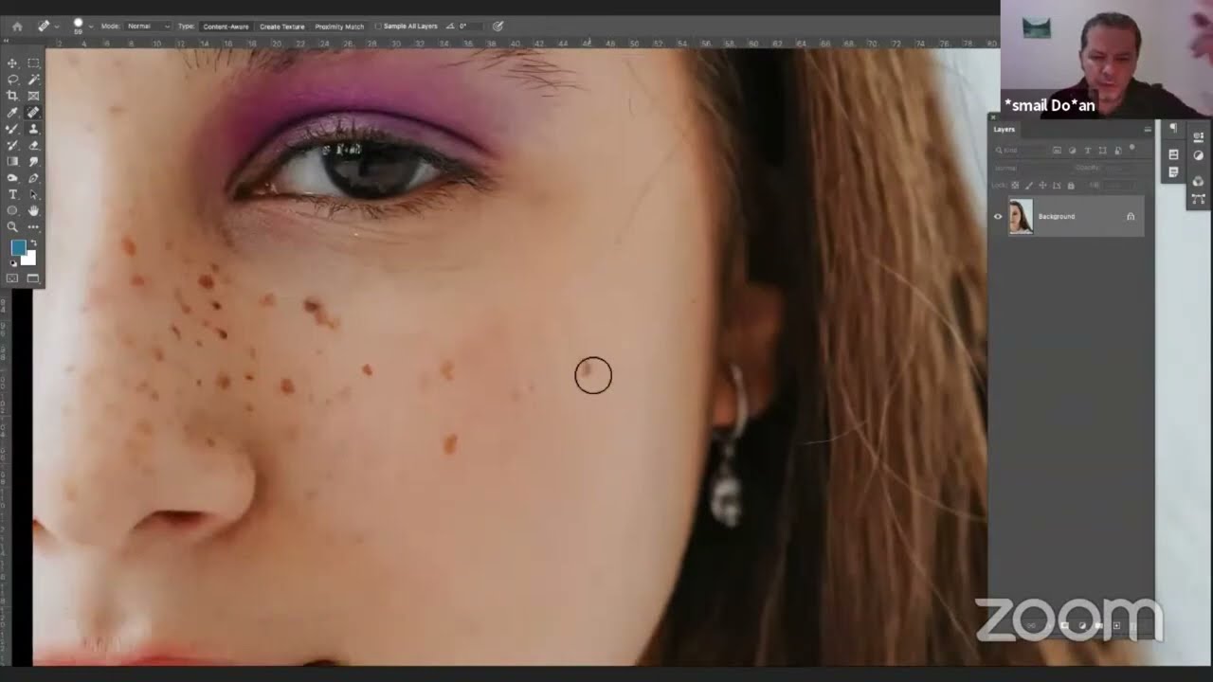
Task: Select the Magic Wand tool
Action: tap(33, 80)
